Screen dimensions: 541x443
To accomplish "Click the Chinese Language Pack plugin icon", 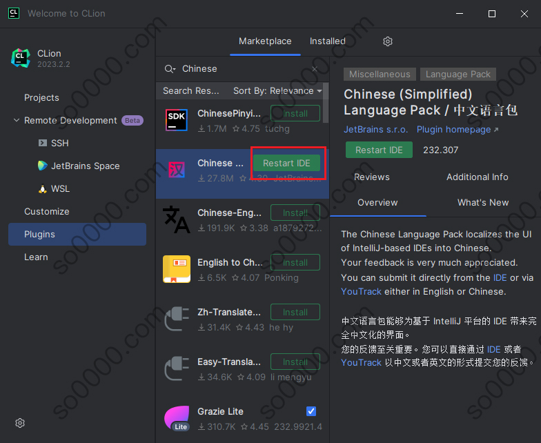I will 177,170.
